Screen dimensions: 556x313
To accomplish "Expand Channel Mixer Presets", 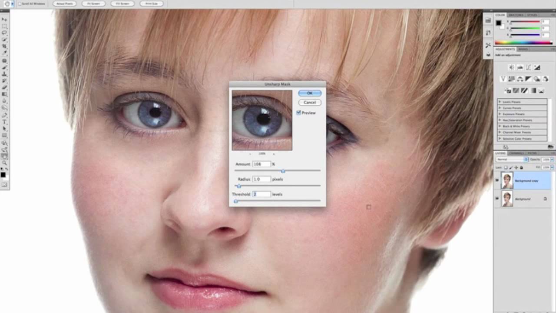I will click(x=500, y=132).
